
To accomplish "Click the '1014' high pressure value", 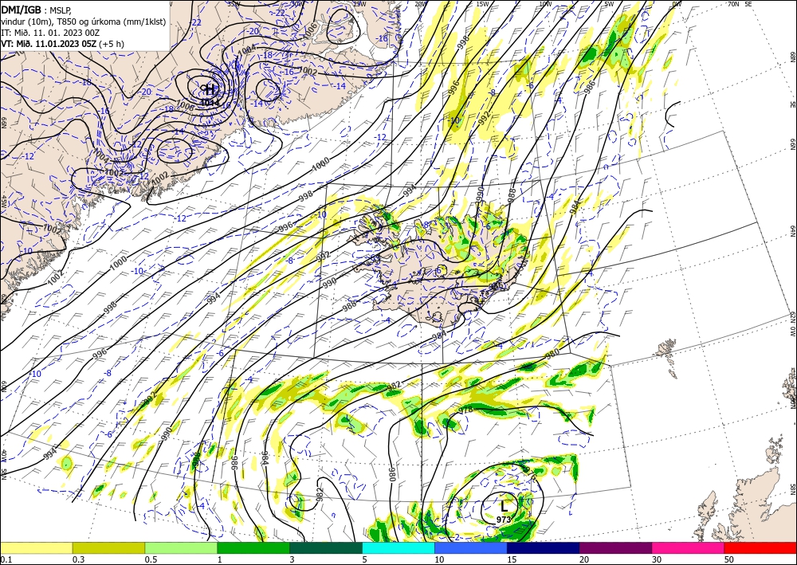I will (210, 102).
